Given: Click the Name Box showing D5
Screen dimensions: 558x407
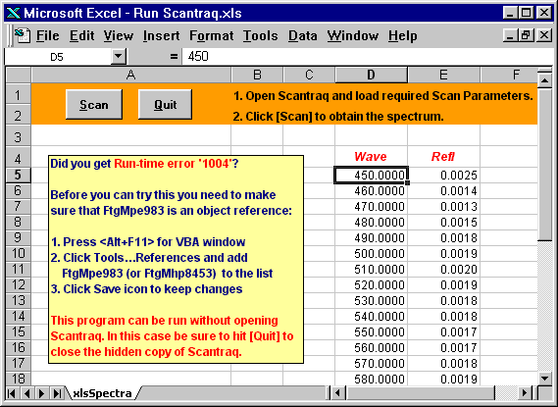Looking at the screenshot, I should [57, 57].
